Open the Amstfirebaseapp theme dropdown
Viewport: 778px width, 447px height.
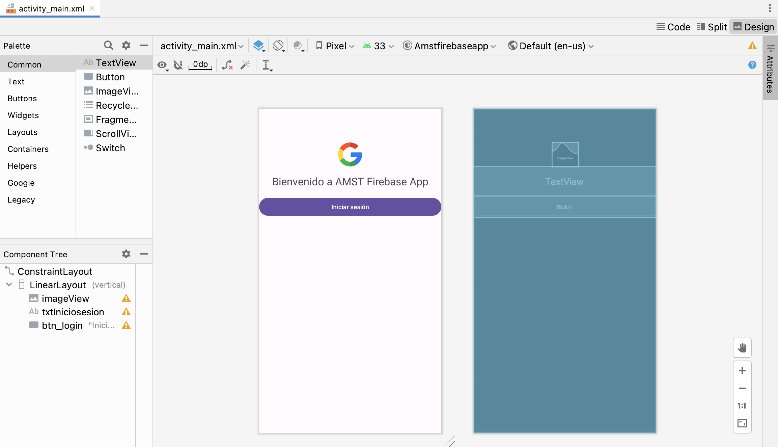click(x=449, y=46)
